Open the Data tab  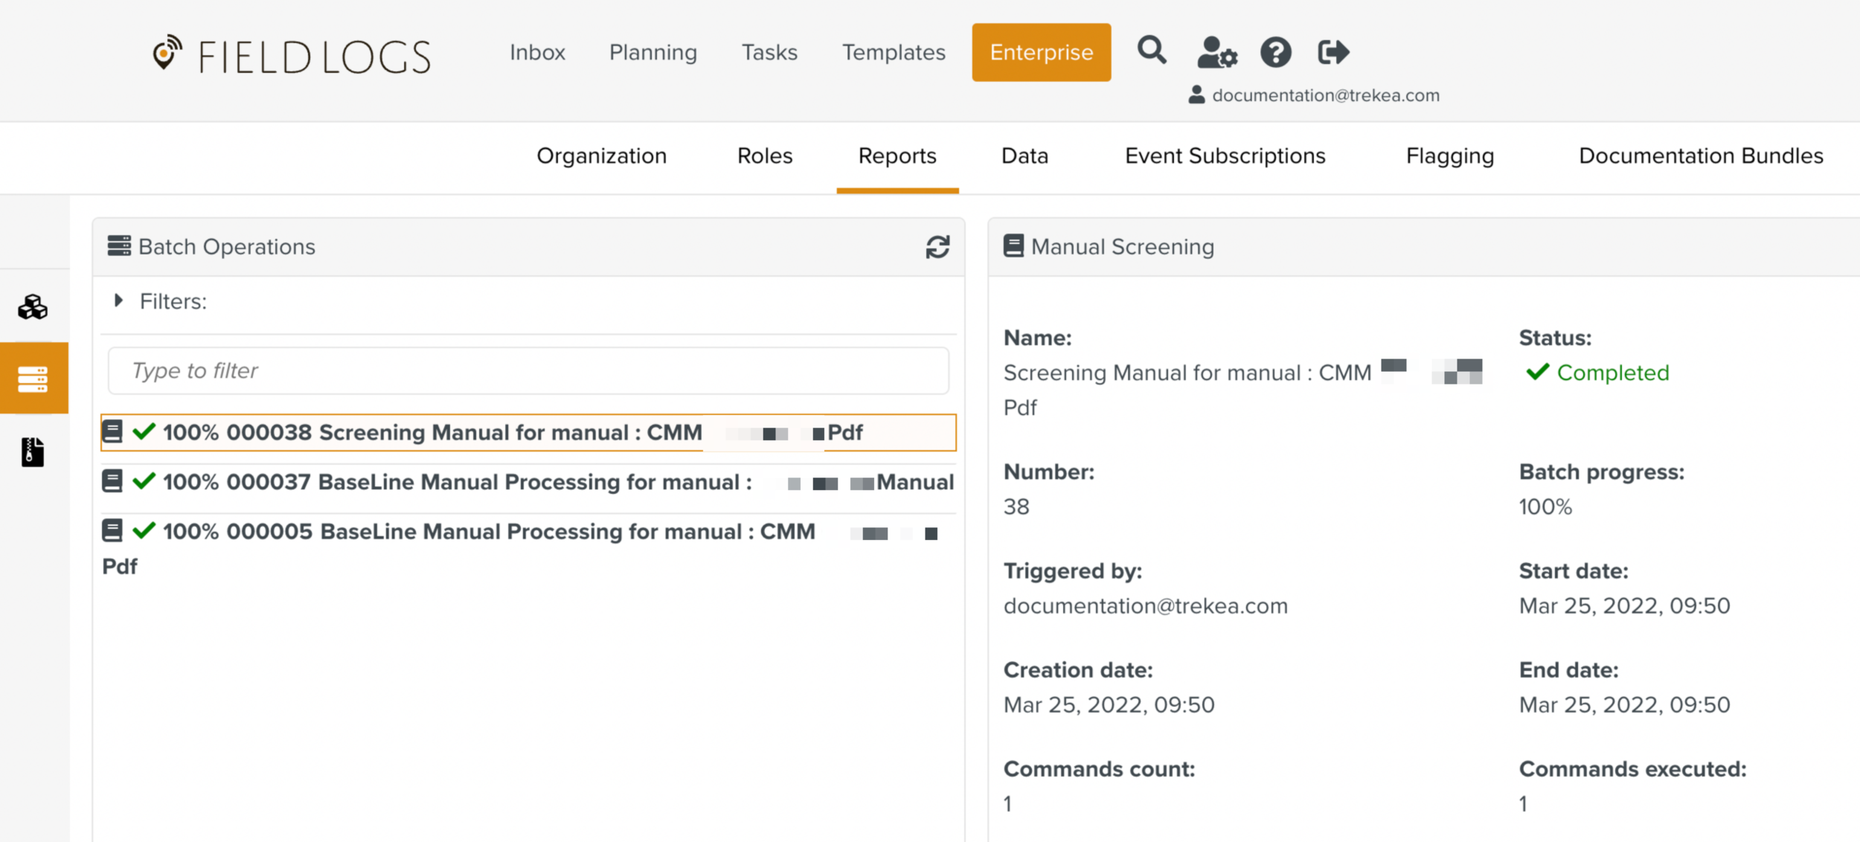(1024, 156)
